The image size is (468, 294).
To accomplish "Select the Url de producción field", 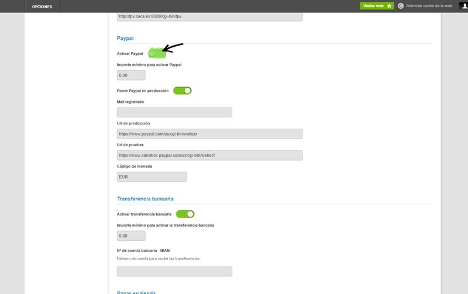I will pyautogui.click(x=209, y=134).
